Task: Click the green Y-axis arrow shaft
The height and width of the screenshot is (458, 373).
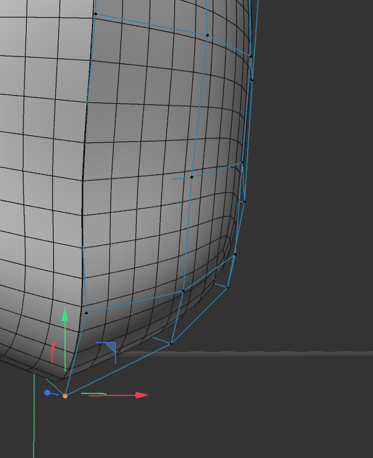Action: click(x=65, y=346)
